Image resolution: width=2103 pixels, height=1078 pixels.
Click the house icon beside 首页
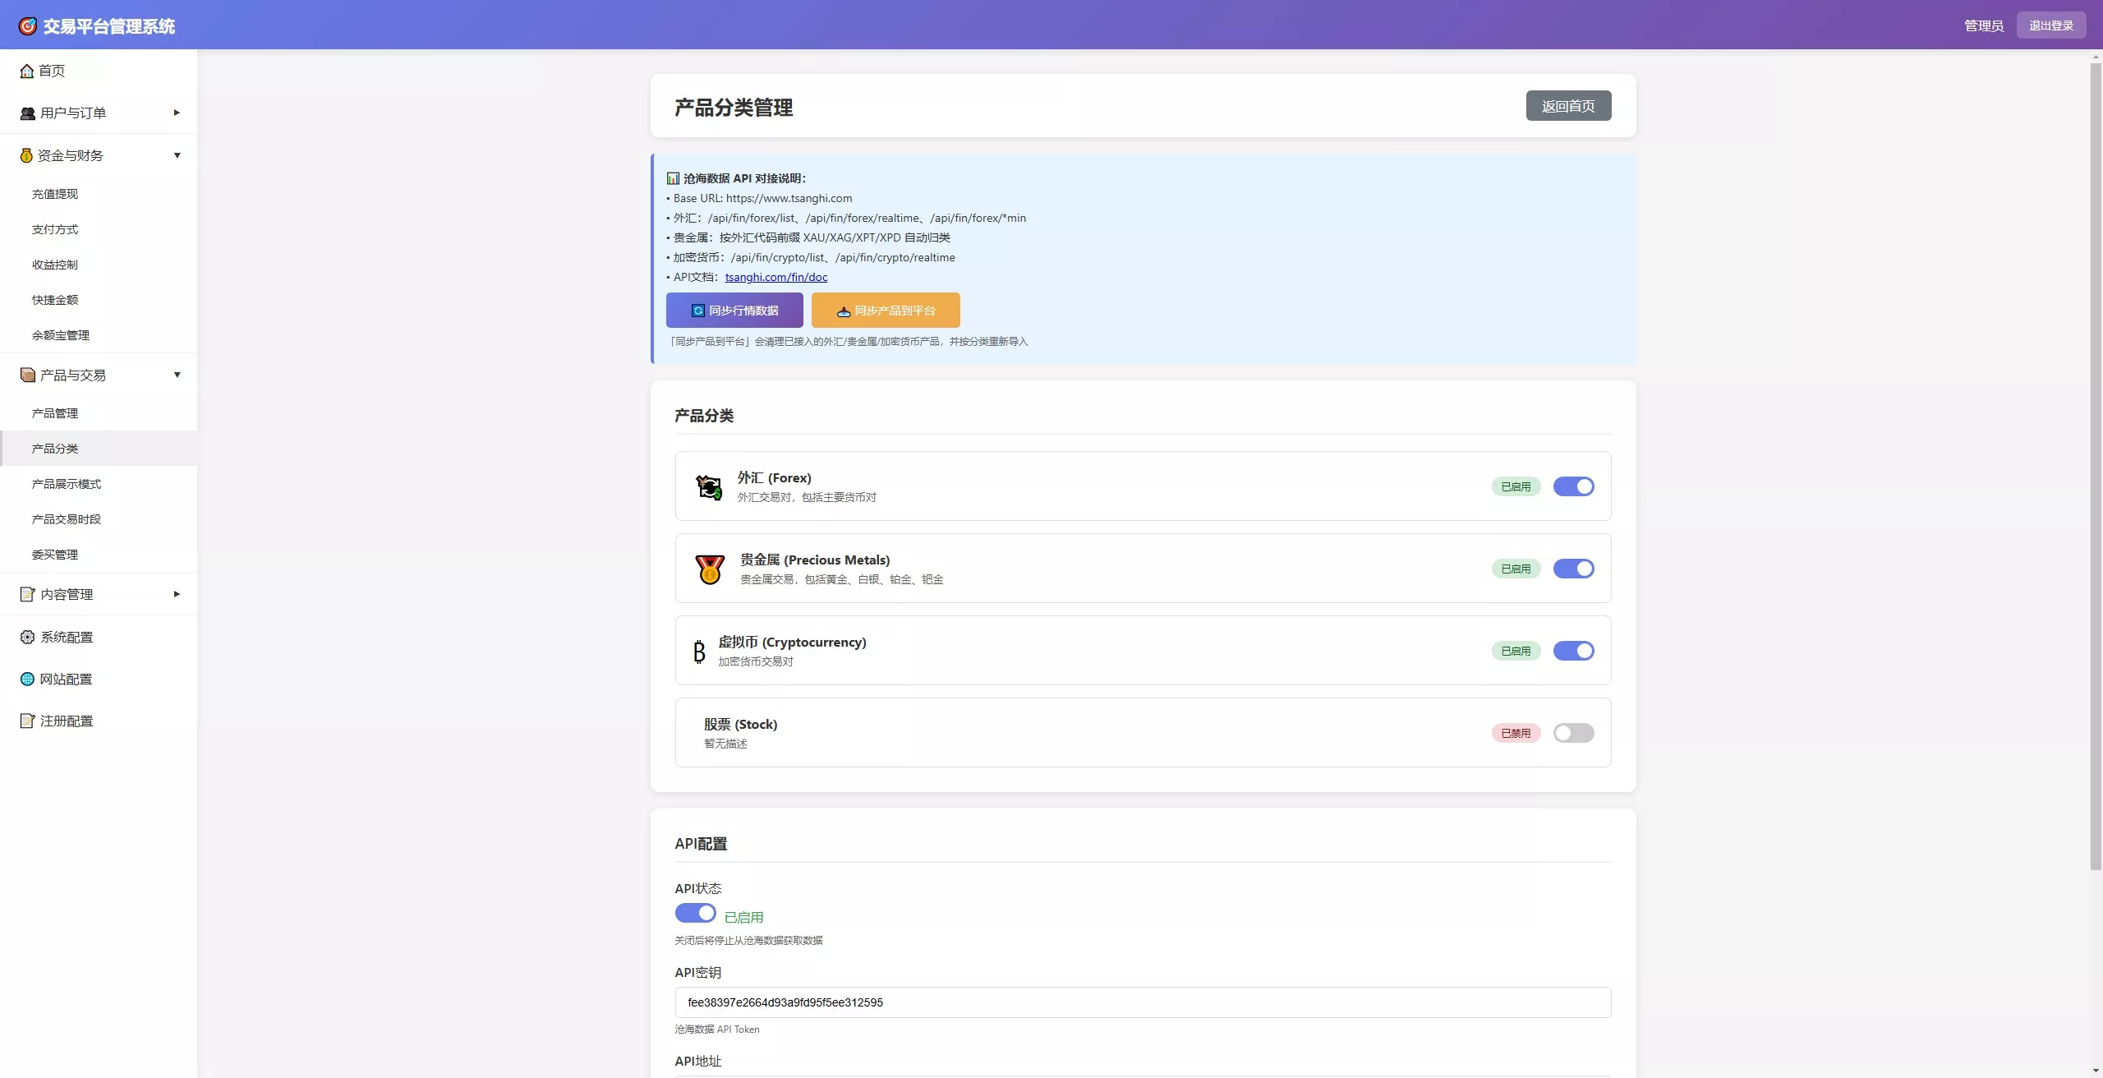point(27,71)
